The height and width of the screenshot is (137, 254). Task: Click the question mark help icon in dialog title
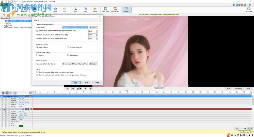tap(94, 16)
